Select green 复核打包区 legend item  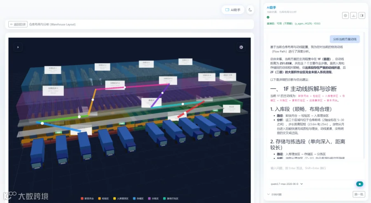(x=171, y=198)
